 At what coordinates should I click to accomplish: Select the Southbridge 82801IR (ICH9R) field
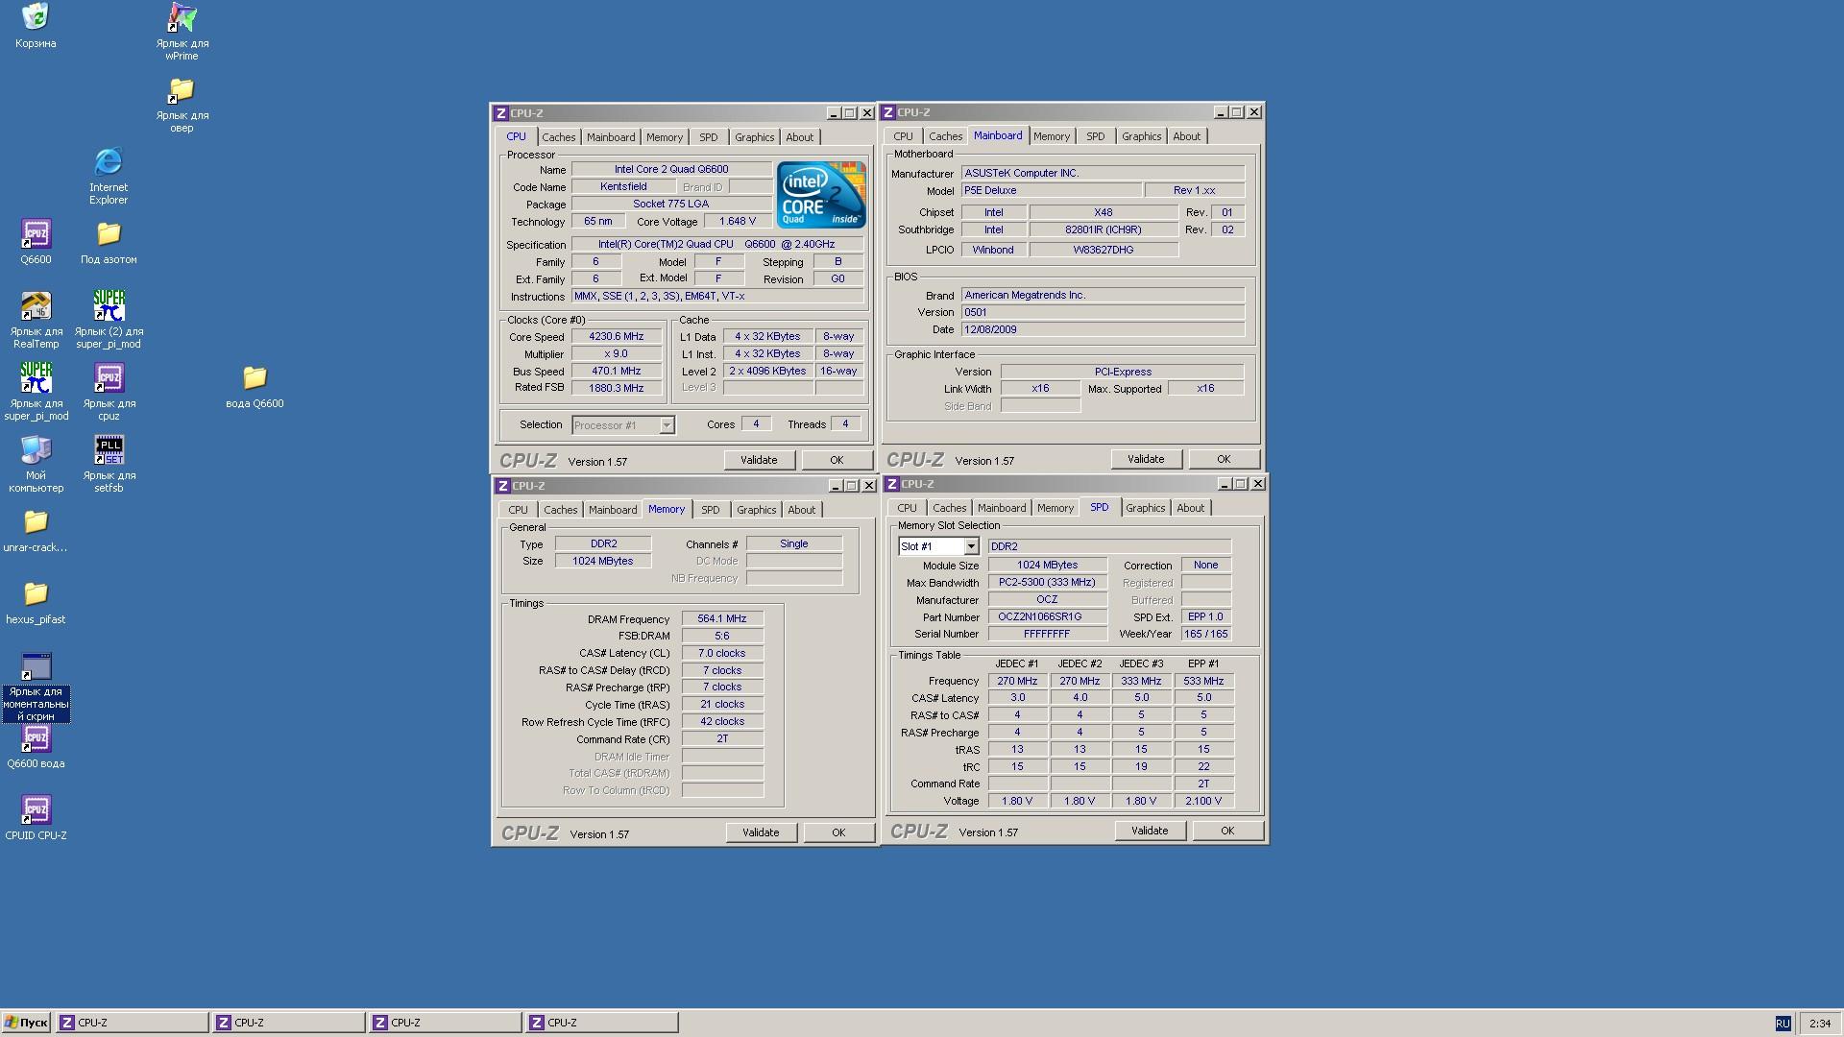pos(1104,230)
